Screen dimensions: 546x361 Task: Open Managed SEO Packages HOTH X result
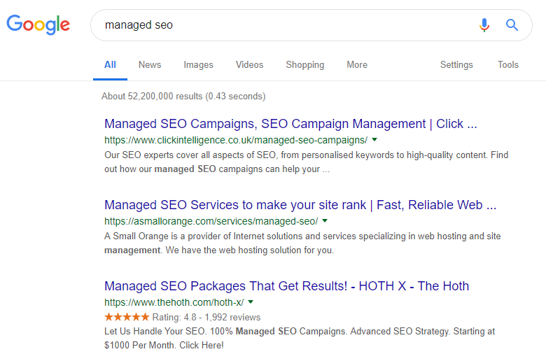click(286, 286)
